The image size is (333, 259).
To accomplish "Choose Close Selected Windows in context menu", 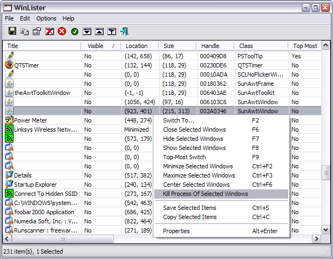I will (221, 129).
